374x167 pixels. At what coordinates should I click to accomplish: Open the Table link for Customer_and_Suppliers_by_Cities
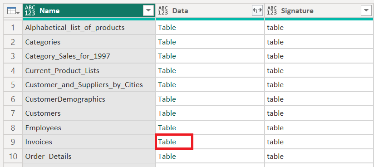click(x=167, y=85)
